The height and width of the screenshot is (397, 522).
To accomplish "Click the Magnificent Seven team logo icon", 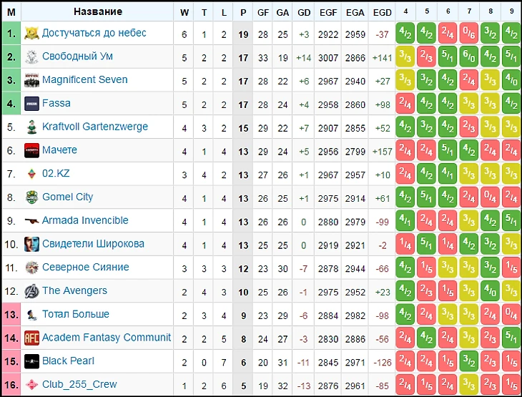I will coord(31,80).
